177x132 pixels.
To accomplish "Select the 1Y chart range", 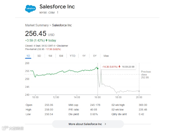I will [84, 56].
